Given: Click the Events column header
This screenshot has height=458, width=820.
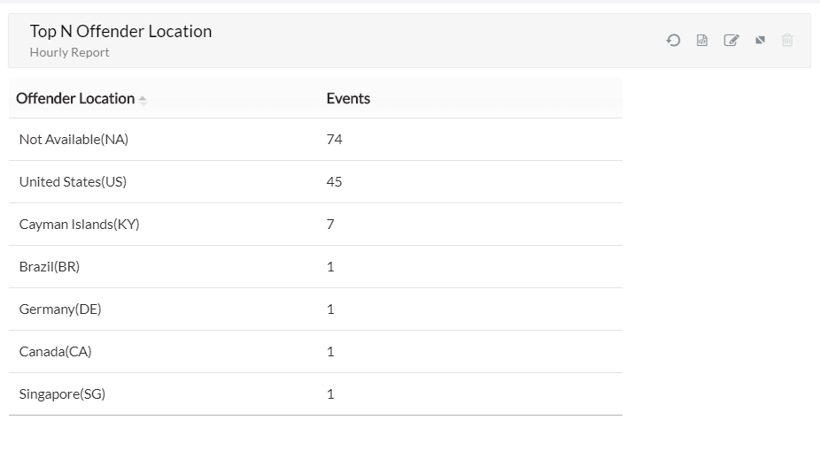Looking at the screenshot, I should tap(348, 98).
